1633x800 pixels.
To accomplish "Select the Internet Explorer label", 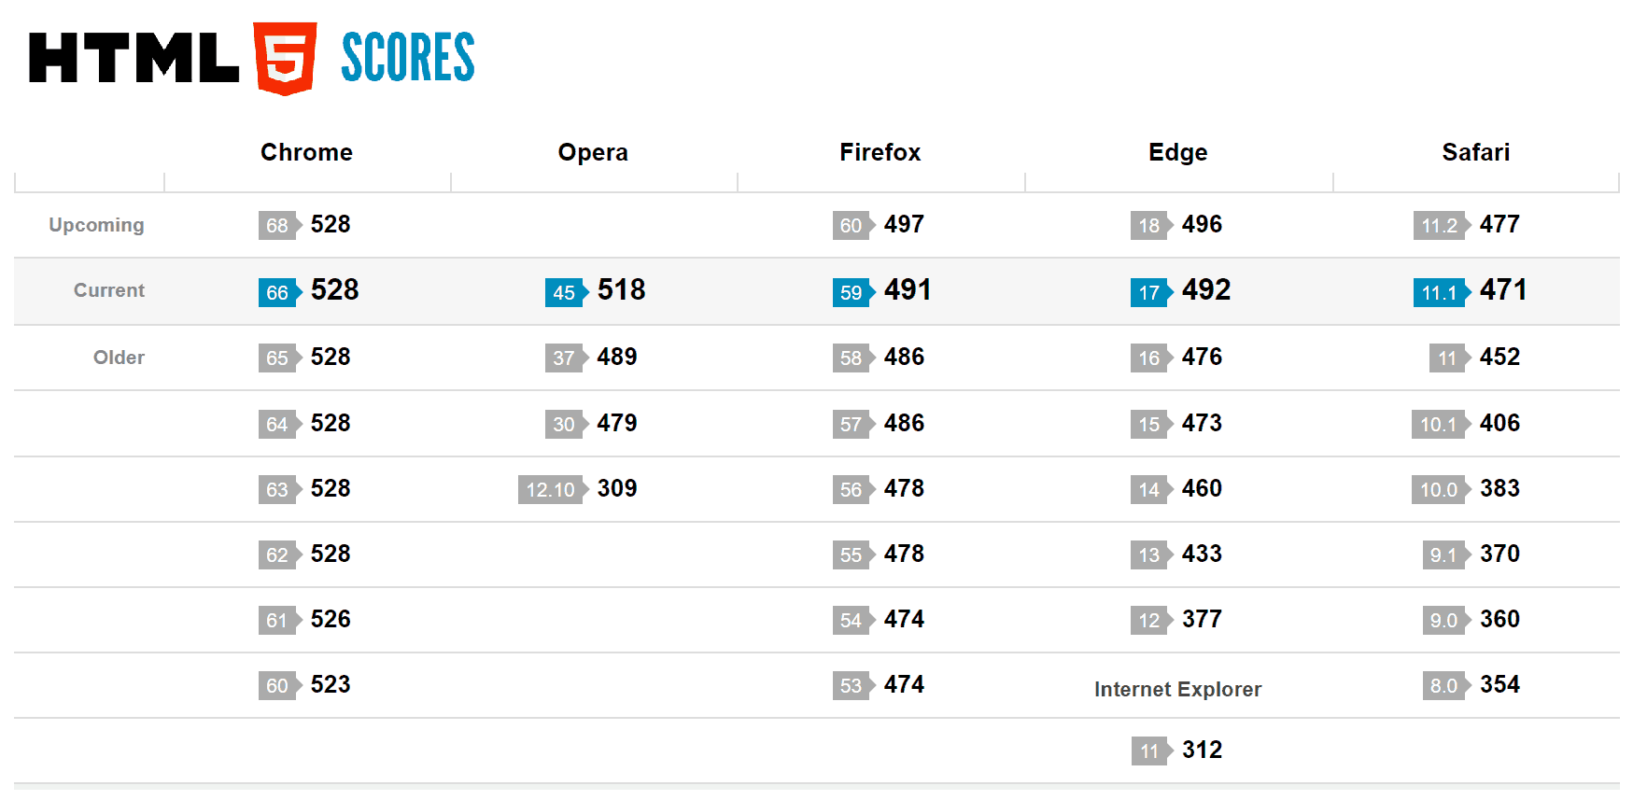I will click(1177, 689).
